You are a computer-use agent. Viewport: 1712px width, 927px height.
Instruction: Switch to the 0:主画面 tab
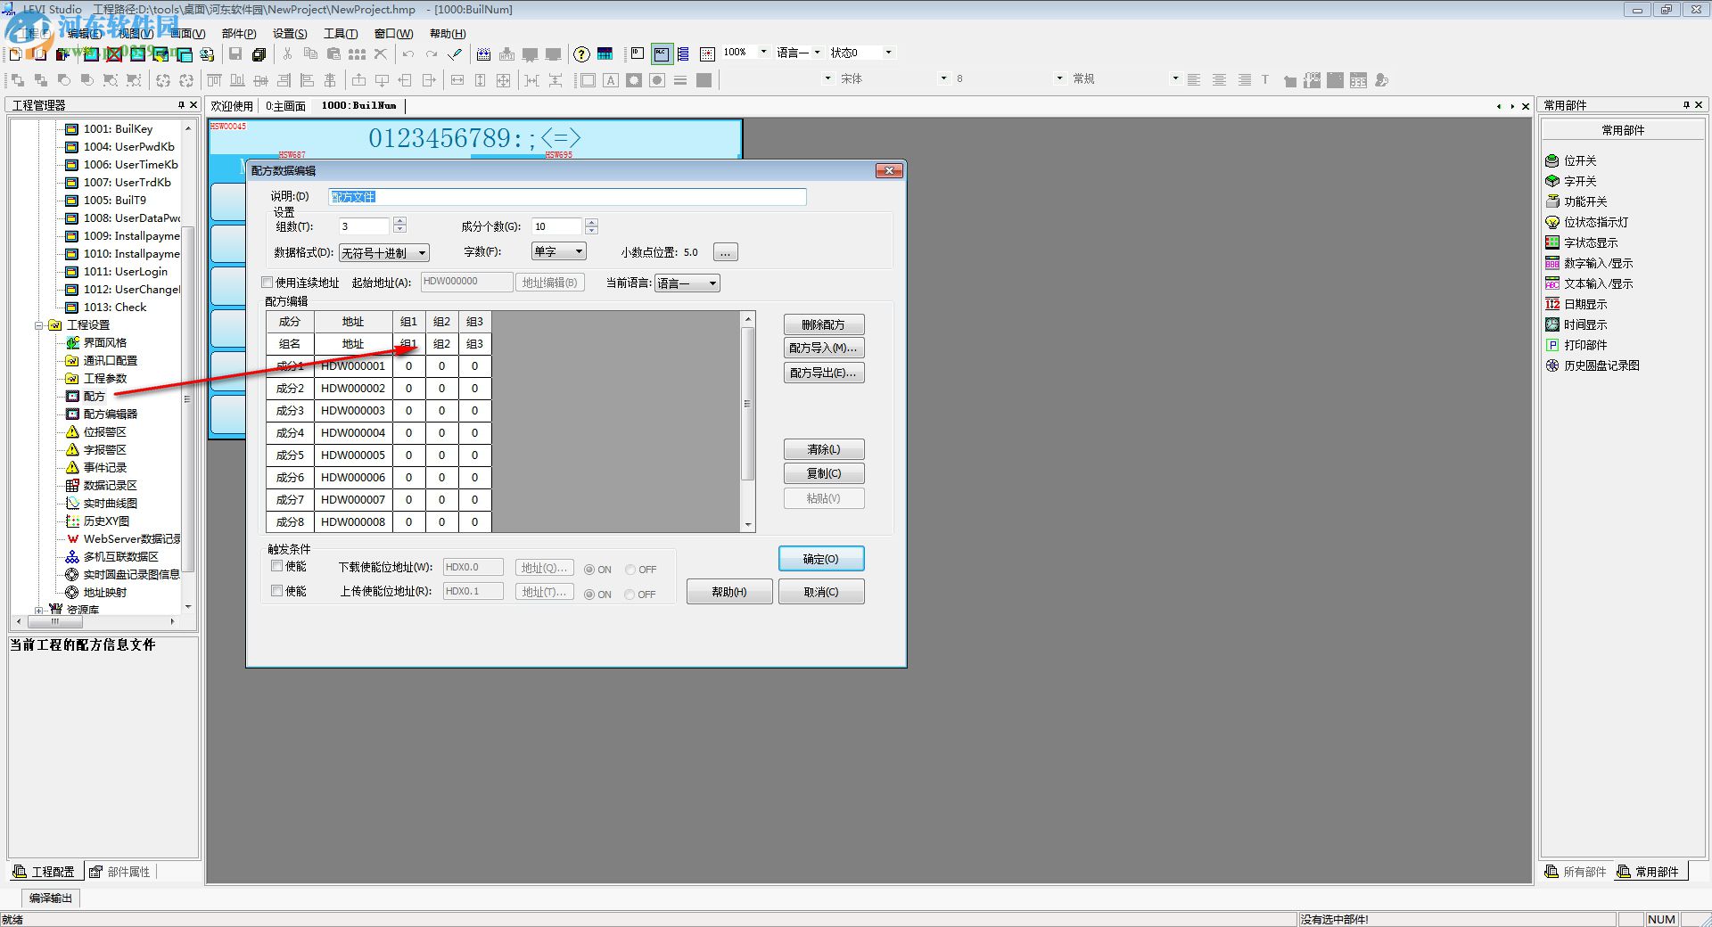(285, 106)
